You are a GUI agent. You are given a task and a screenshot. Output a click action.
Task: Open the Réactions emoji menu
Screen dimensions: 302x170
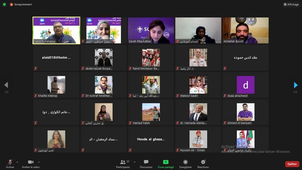pyautogui.click(x=203, y=162)
